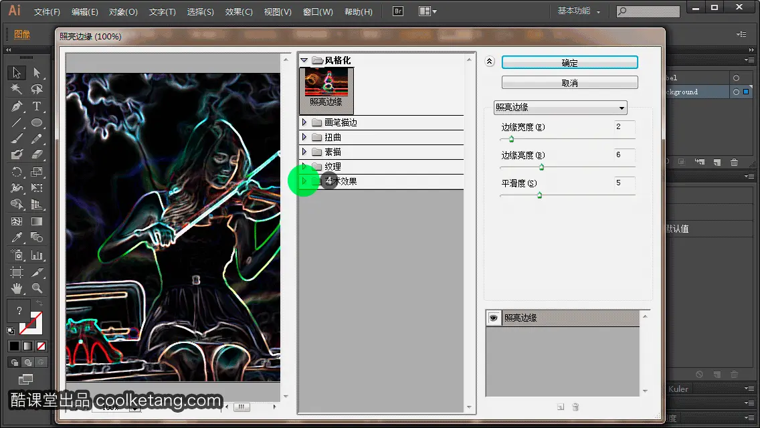This screenshot has width=760, height=428.
Task: Open the 对象(O) menu
Action: pyautogui.click(x=123, y=11)
